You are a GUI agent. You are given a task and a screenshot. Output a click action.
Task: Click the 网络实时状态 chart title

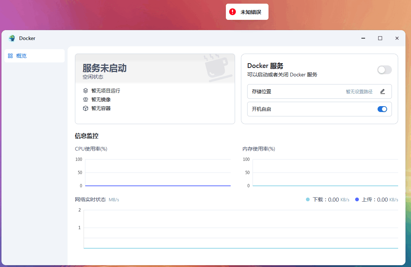(90, 200)
